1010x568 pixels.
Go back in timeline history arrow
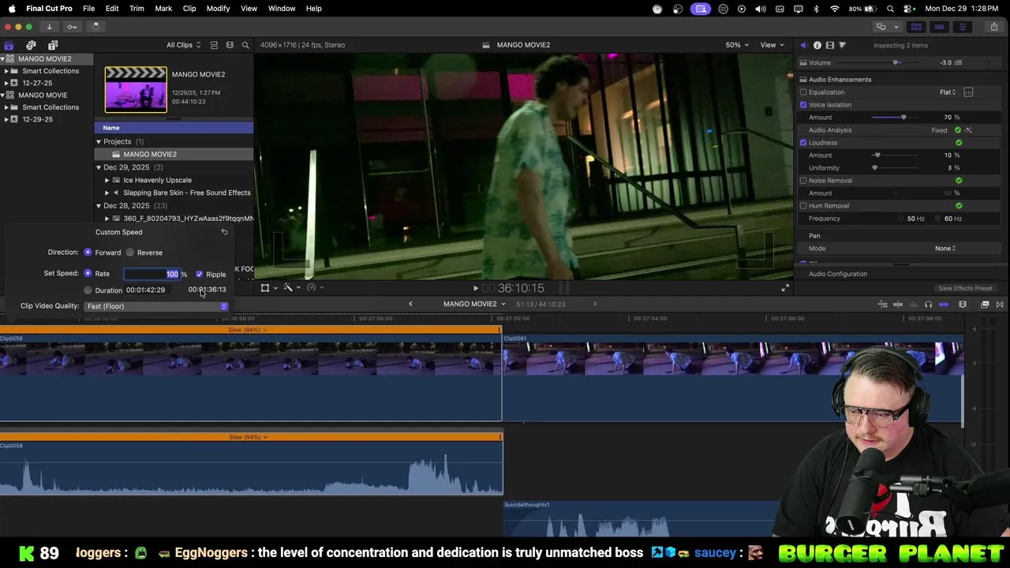(410, 305)
